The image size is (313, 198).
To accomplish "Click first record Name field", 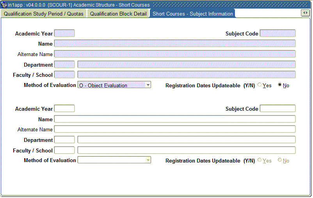I will pos(175,44).
